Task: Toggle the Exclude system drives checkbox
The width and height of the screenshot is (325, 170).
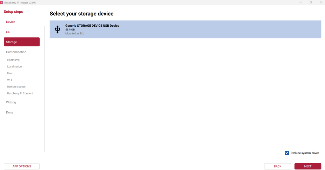Action: click(287, 153)
